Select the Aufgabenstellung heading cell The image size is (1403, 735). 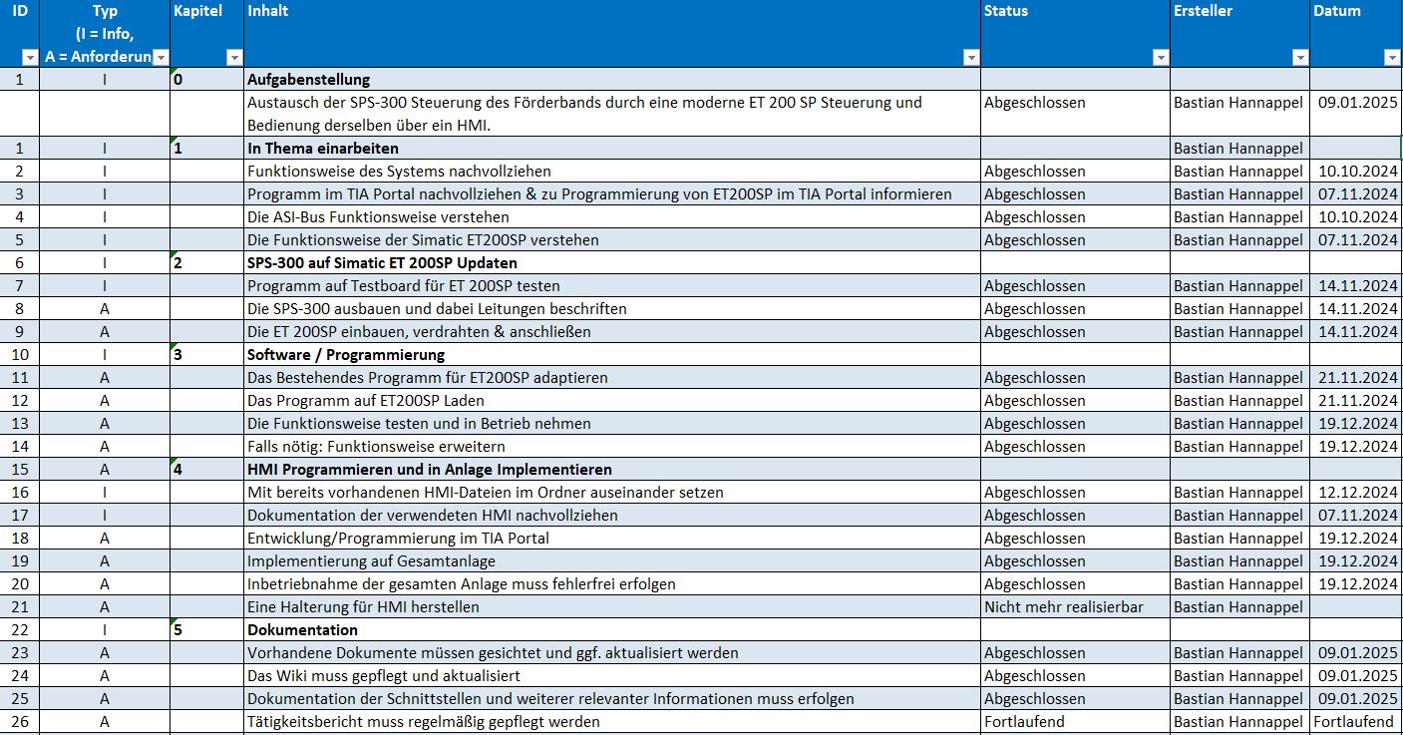click(308, 80)
